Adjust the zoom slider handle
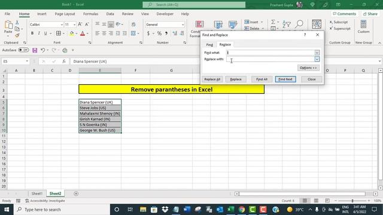 pyautogui.click(x=352, y=201)
